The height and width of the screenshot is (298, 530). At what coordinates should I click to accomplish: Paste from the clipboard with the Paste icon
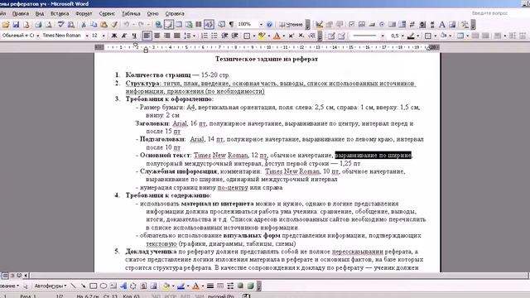[x=104, y=25]
